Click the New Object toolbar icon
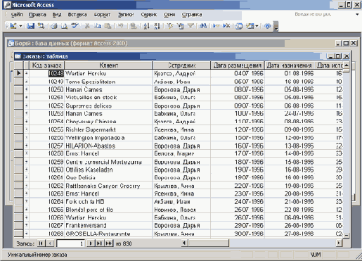Viewport: 362px width, 261px height. click(x=250, y=26)
